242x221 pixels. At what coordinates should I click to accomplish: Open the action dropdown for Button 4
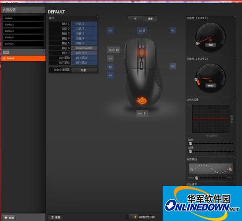[84, 38]
